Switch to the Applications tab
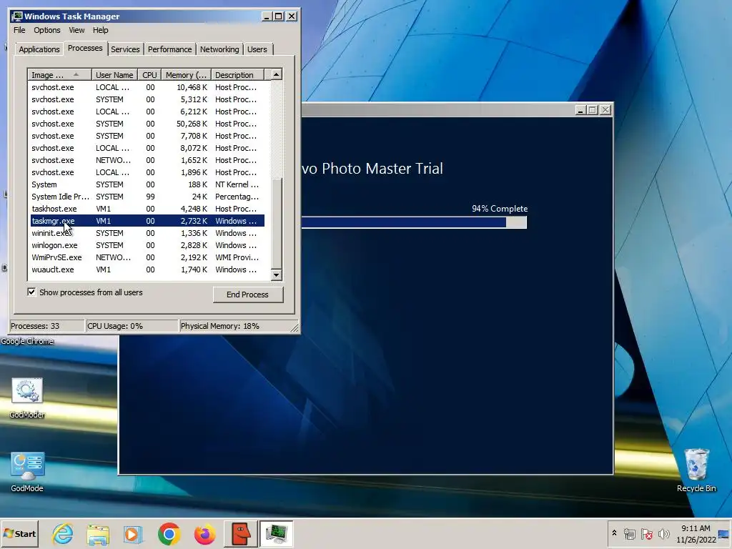The height and width of the screenshot is (549, 732). [39, 49]
